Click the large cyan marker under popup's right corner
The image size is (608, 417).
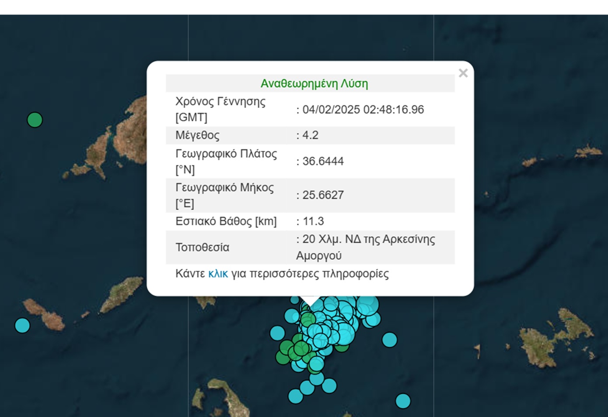(x=367, y=304)
